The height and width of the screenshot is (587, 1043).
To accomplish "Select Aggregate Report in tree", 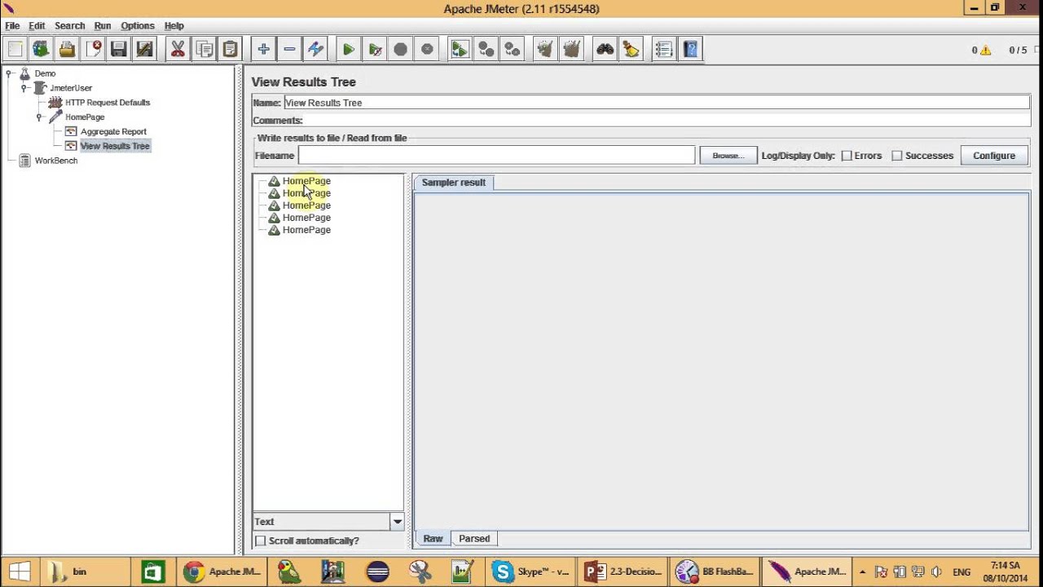I will (x=113, y=132).
